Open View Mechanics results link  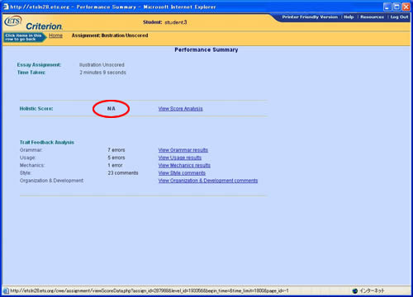point(184,165)
